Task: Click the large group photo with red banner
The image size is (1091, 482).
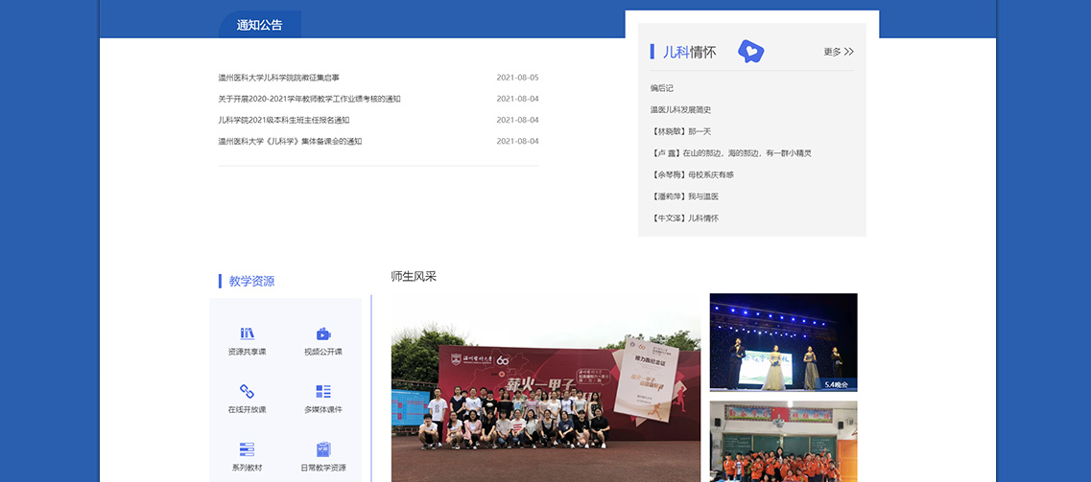Action: point(545,402)
